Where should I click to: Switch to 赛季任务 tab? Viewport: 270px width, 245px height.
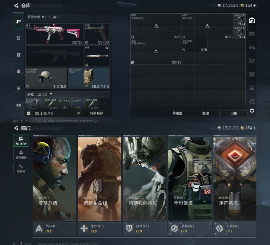21,154
